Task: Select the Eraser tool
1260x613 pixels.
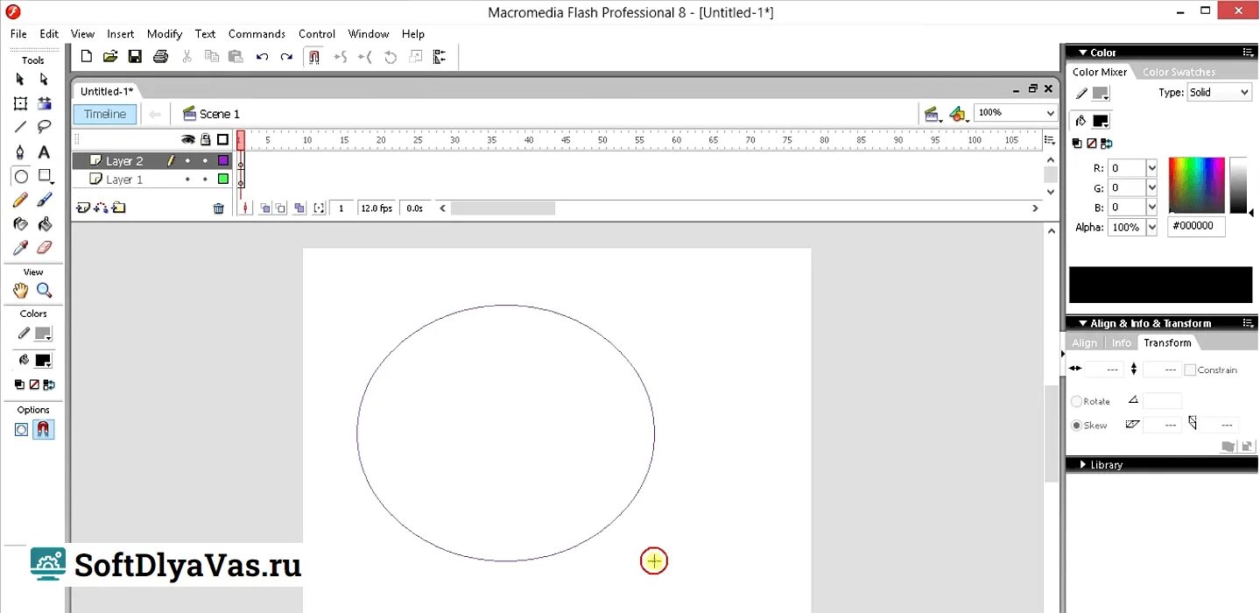Action: pyautogui.click(x=44, y=247)
